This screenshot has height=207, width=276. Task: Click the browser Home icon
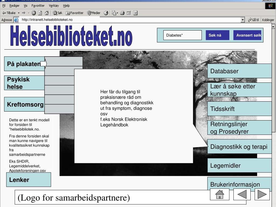point(47,13)
